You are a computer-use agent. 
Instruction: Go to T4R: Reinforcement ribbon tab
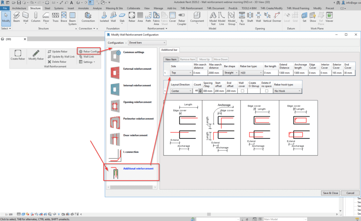191,8
